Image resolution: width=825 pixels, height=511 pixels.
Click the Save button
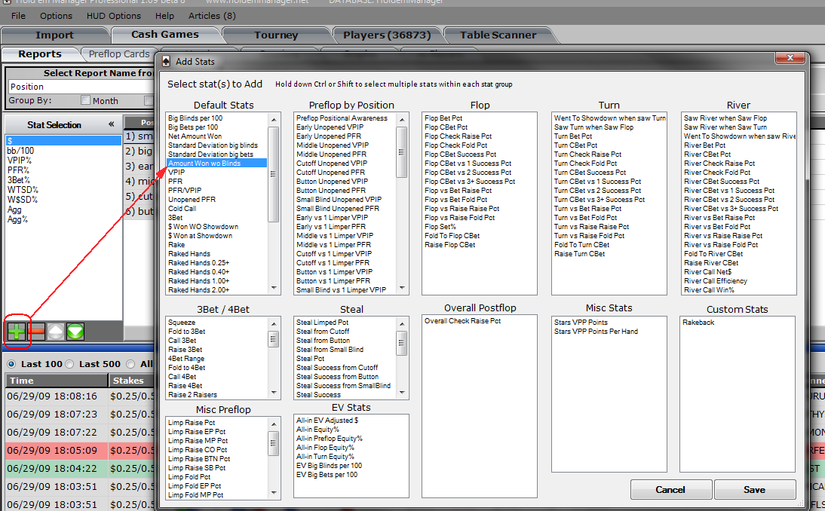pyautogui.click(x=754, y=489)
